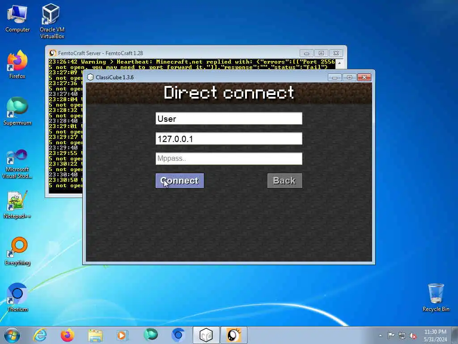Select the Microsoft Visual Studio desktop shortcut
Screen dimensions: 458x344
pyautogui.click(x=17, y=164)
